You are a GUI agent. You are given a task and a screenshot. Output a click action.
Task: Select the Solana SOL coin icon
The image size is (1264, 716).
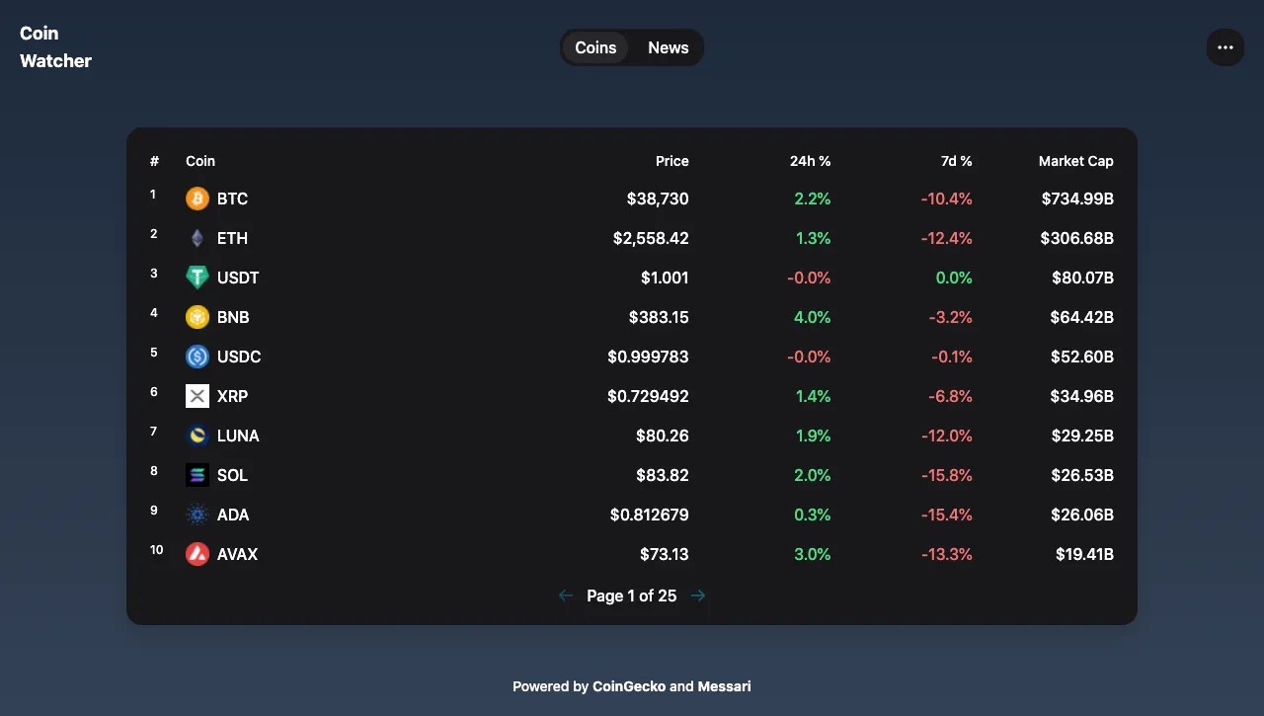(x=197, y=475)
